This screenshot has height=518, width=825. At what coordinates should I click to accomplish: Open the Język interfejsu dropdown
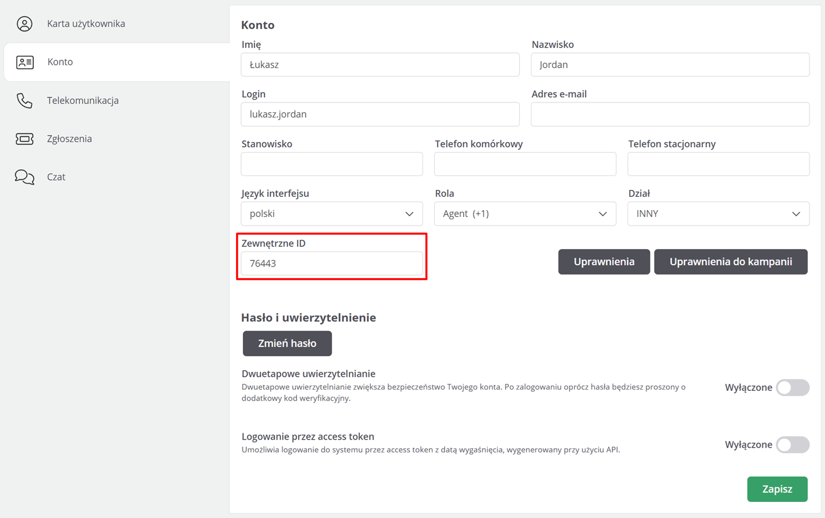(332, 214)
